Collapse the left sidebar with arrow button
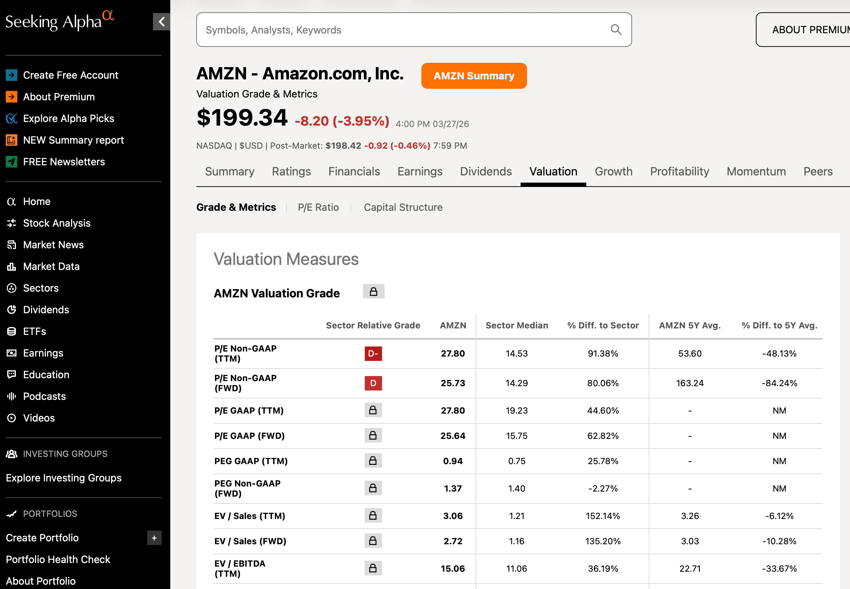The image size is (850, 589). [x=161, y=22]
